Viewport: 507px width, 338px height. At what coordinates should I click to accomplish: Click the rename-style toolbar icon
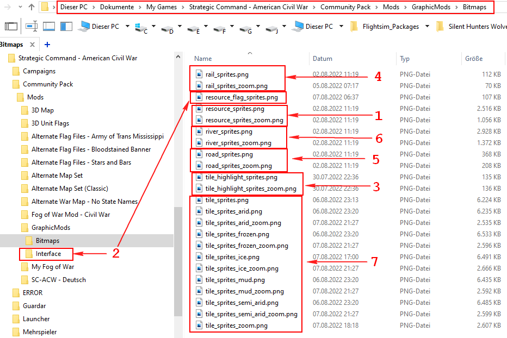(32, 26)
